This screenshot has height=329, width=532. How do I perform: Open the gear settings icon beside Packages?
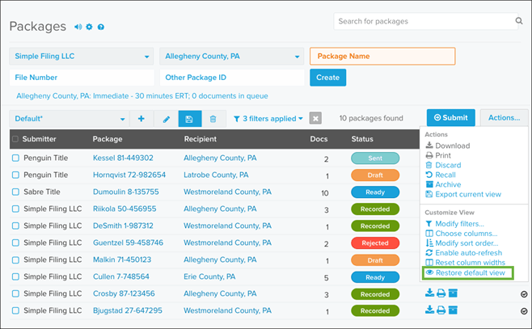coord(89,27)
